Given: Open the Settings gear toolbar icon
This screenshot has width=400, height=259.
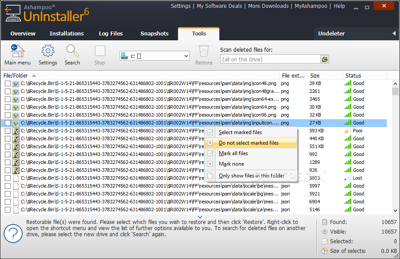Looking at the screenshot, I should pos(48,51).
